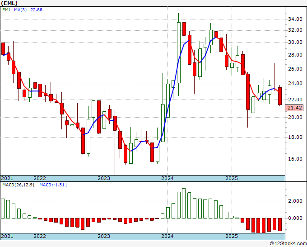Click the 32.00 price axis label

[295, 30]
